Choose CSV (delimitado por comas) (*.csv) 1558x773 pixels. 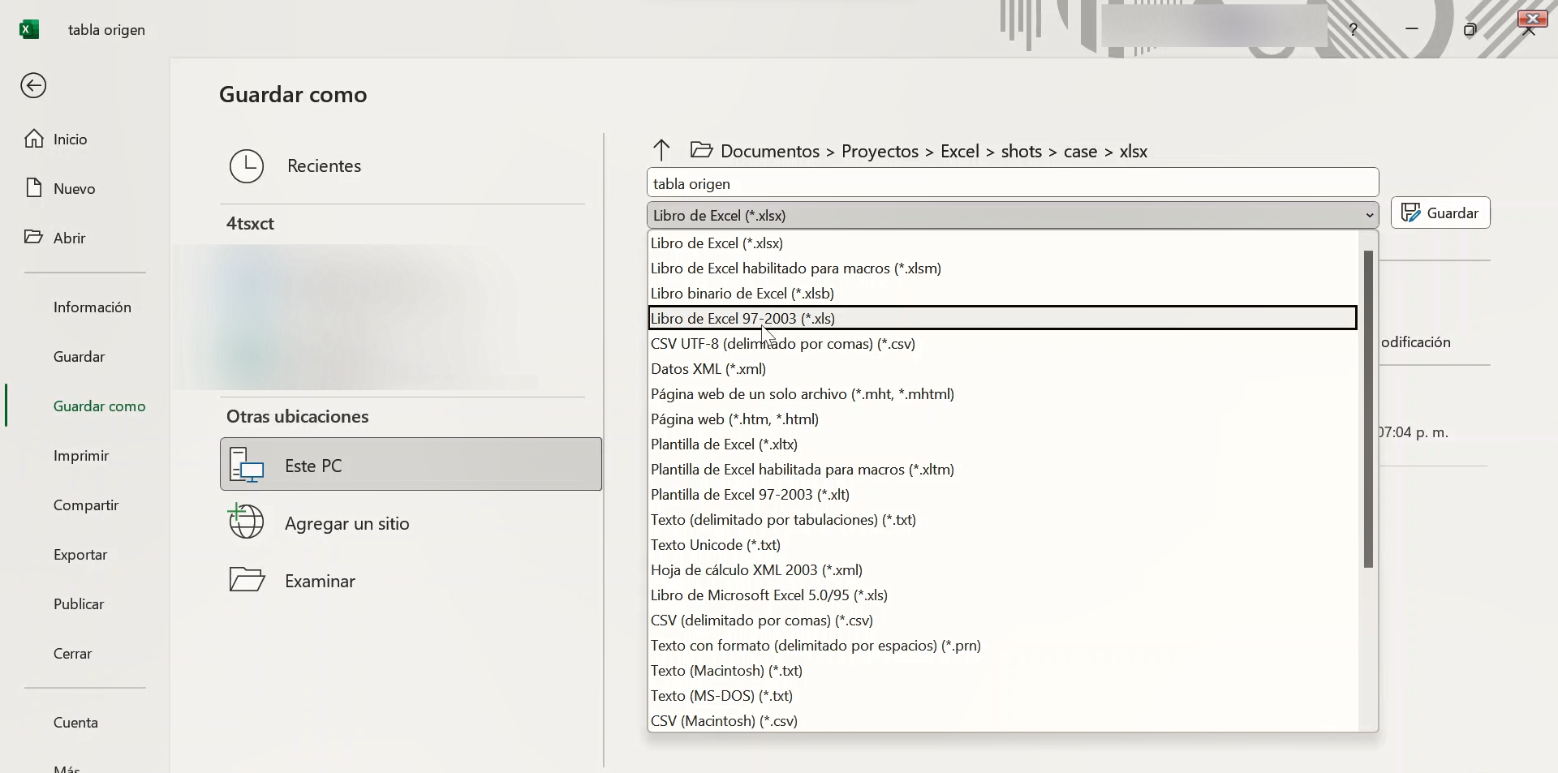coord(1003,620)
